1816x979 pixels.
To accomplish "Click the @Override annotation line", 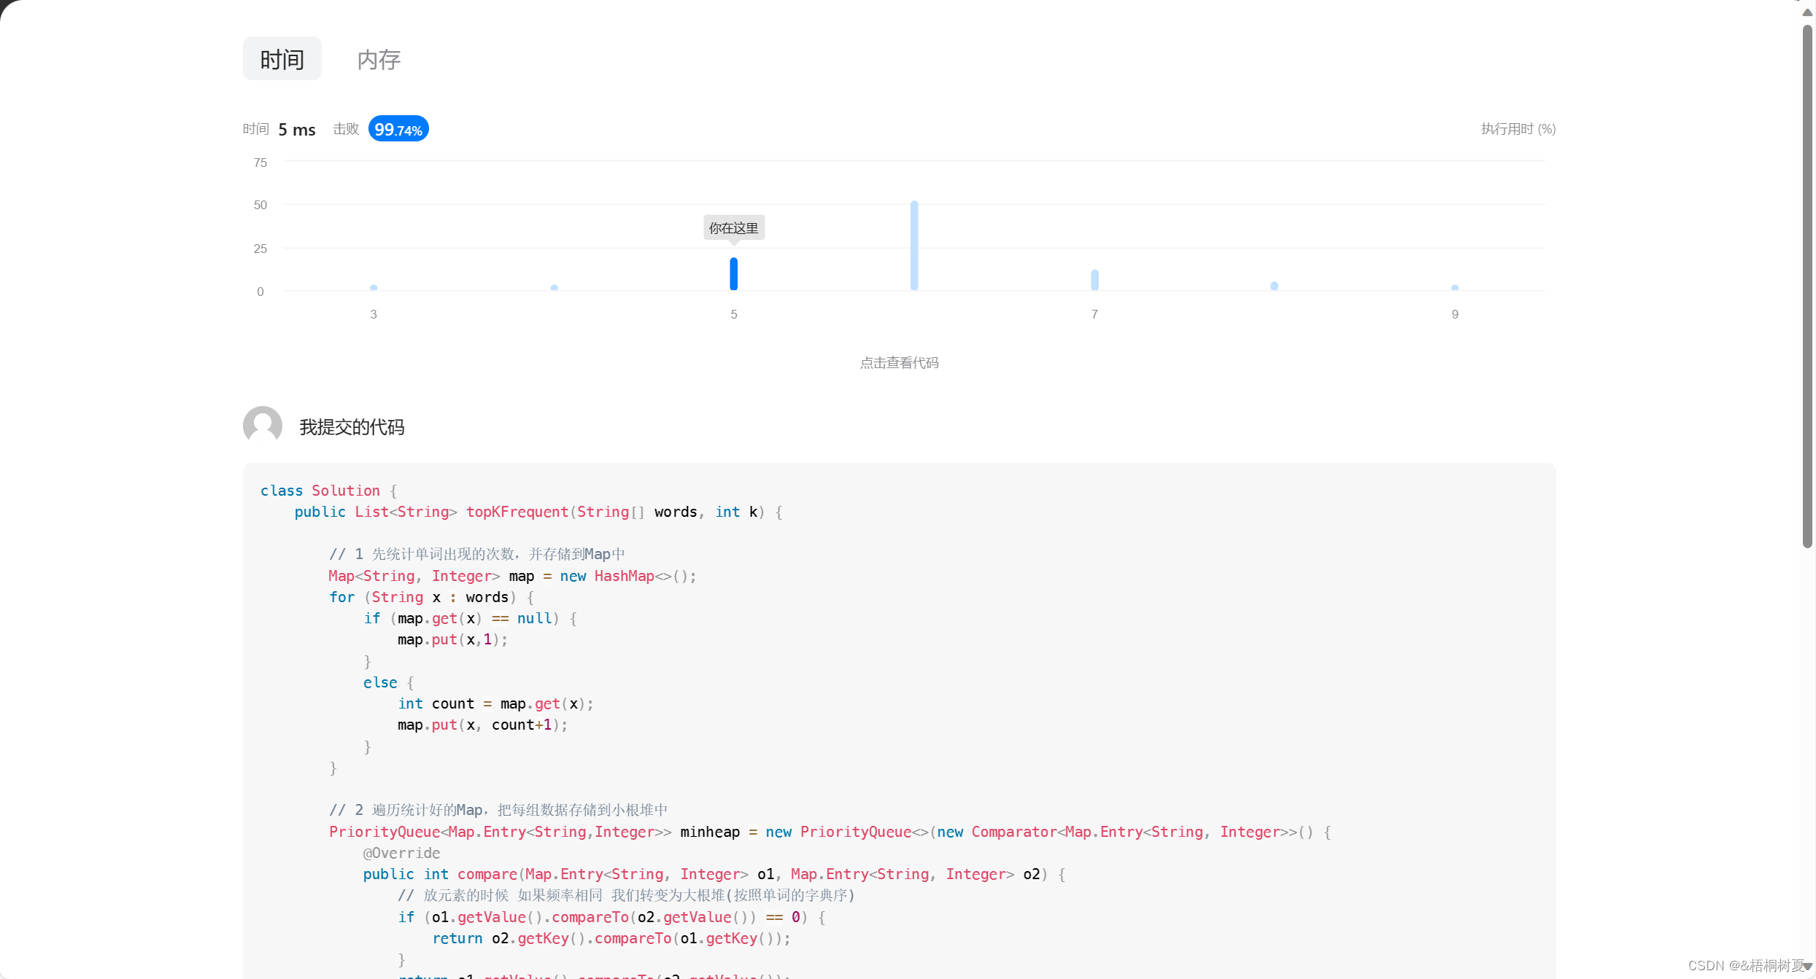I will coord(401,853).
